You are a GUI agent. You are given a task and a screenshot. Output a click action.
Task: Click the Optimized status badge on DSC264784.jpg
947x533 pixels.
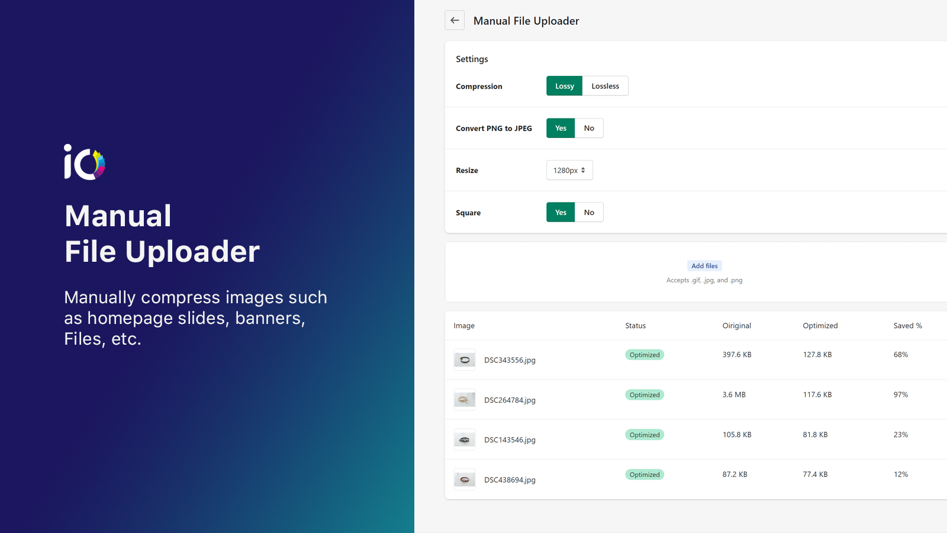click(x=644, y=394)
